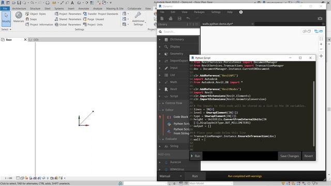Click camera screenshot icon in Dynamo
331x186 pixels.
pos(320,19)
